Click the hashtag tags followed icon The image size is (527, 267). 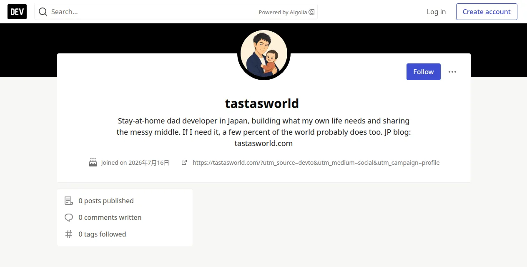tap(69, 234)
